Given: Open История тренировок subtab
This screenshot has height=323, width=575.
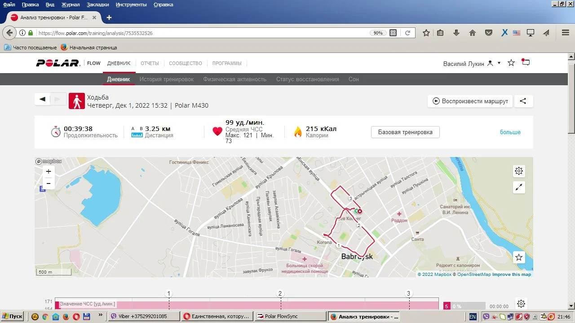Looking at the screenshot, I should [167, 79].
